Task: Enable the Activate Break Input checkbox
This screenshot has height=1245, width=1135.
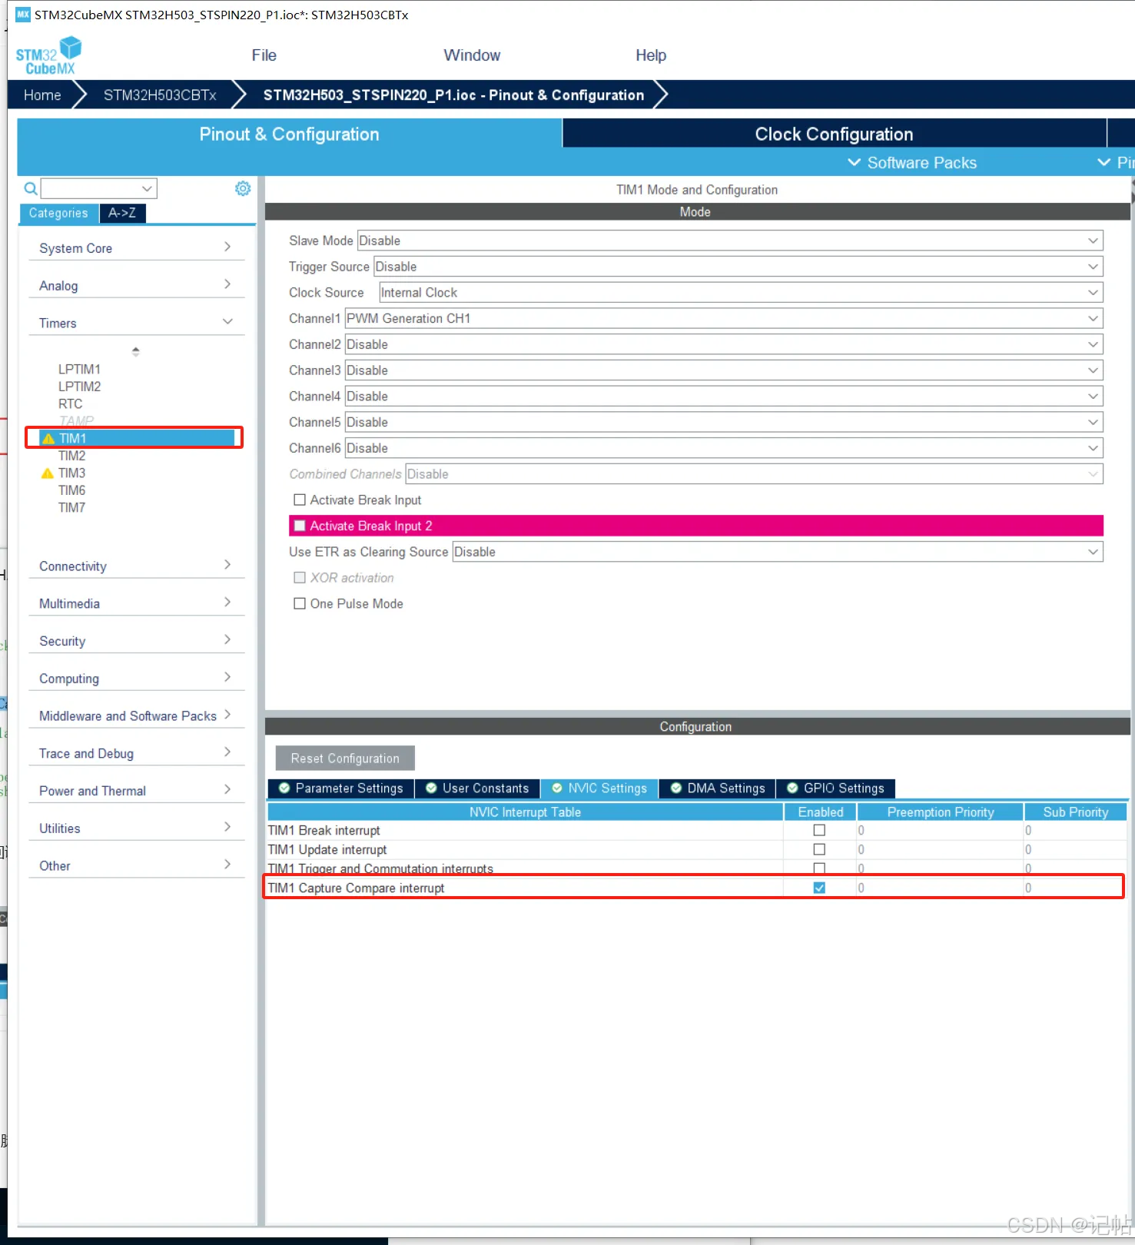Action: [x=300, y=500]
